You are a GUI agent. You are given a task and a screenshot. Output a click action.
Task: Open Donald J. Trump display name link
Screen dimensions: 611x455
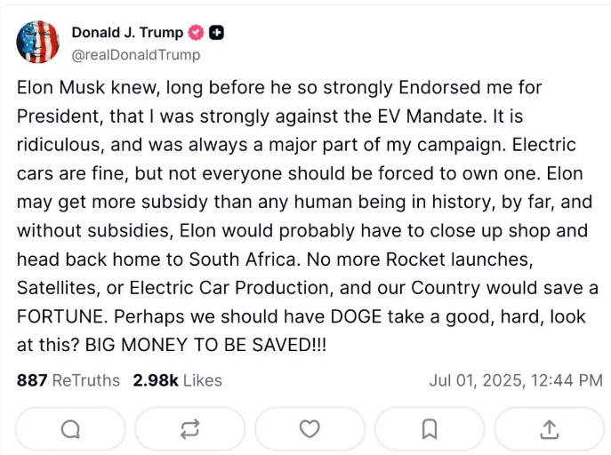coord(127,33)
